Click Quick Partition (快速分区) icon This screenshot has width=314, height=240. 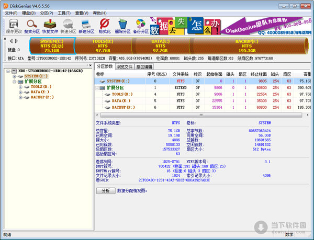[68, 26]
